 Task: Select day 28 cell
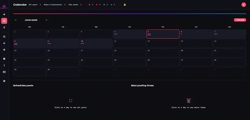tap(230, 62)
